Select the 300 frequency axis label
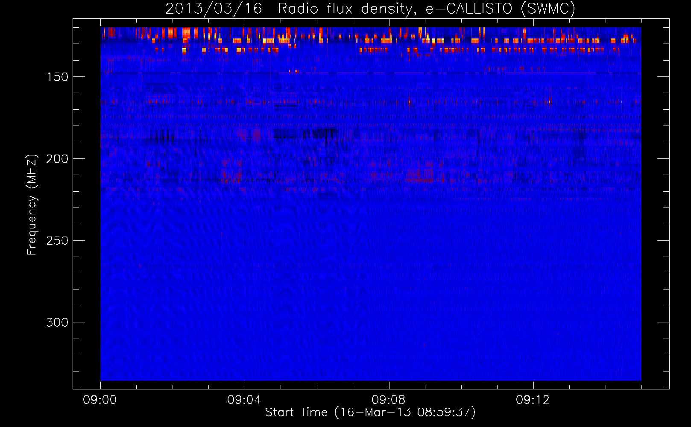The image size is (691, 427). tap(57, 322)
